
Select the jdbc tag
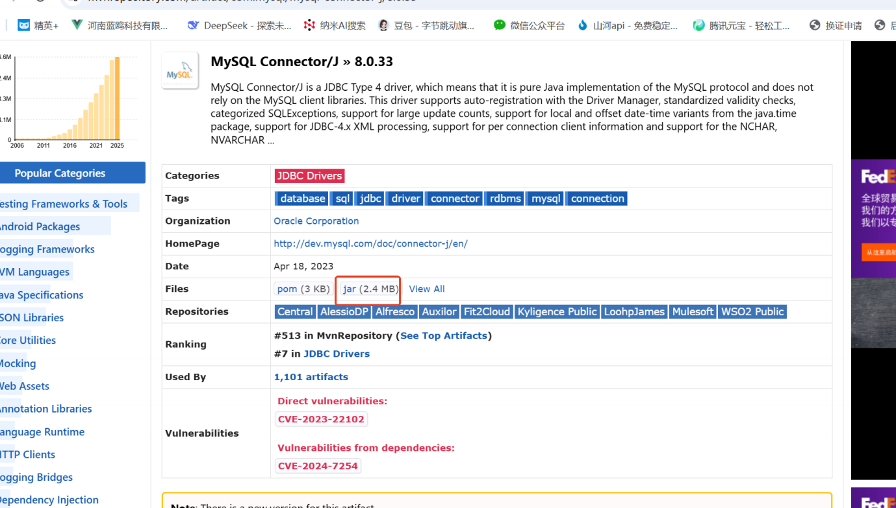pos(370,199)
